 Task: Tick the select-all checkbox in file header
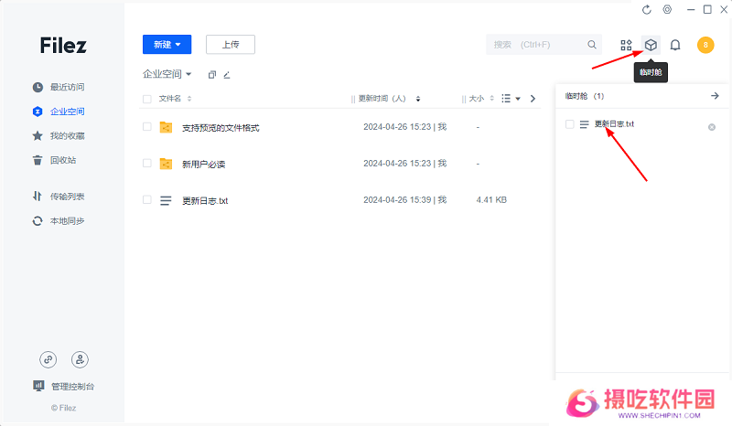[x=147, y=99]
